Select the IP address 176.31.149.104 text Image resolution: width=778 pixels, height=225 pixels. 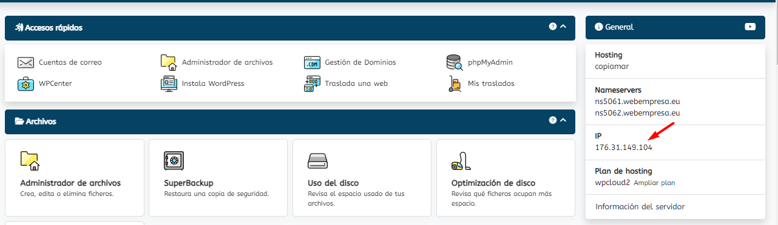[x=624, y=148]
